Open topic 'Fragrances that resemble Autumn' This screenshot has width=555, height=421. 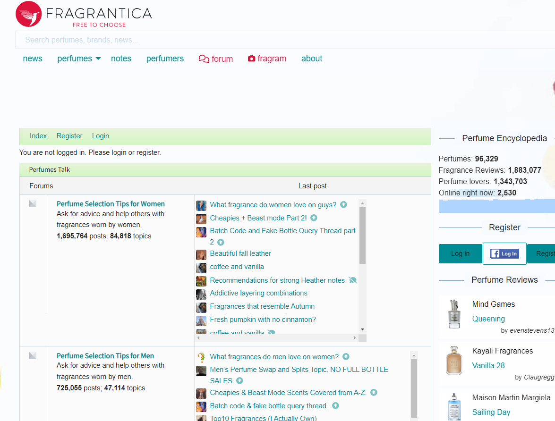click(x=262, y=306)
